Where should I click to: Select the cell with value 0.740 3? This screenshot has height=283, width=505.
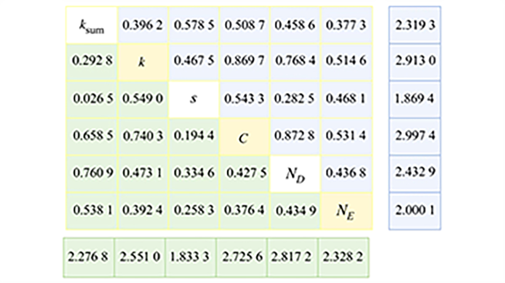(143, 137)
